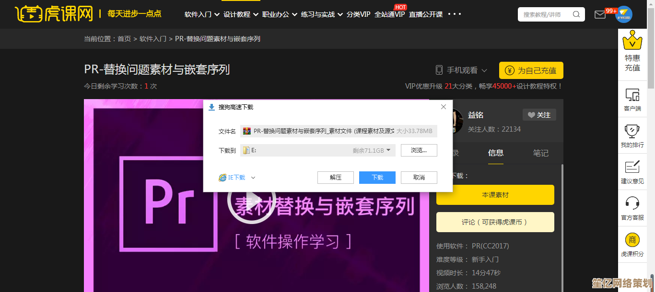Click the user avatar icon
This screenshot has height=292, width=655.
[x=623, y=14]
